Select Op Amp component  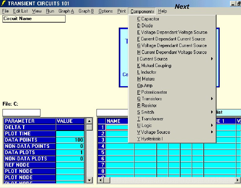(x=145, y=86)
